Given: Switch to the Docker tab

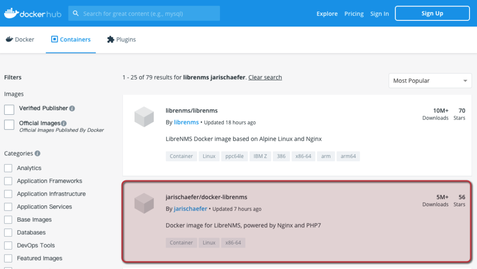Looking at the screenshot, I should click(20, 39).
